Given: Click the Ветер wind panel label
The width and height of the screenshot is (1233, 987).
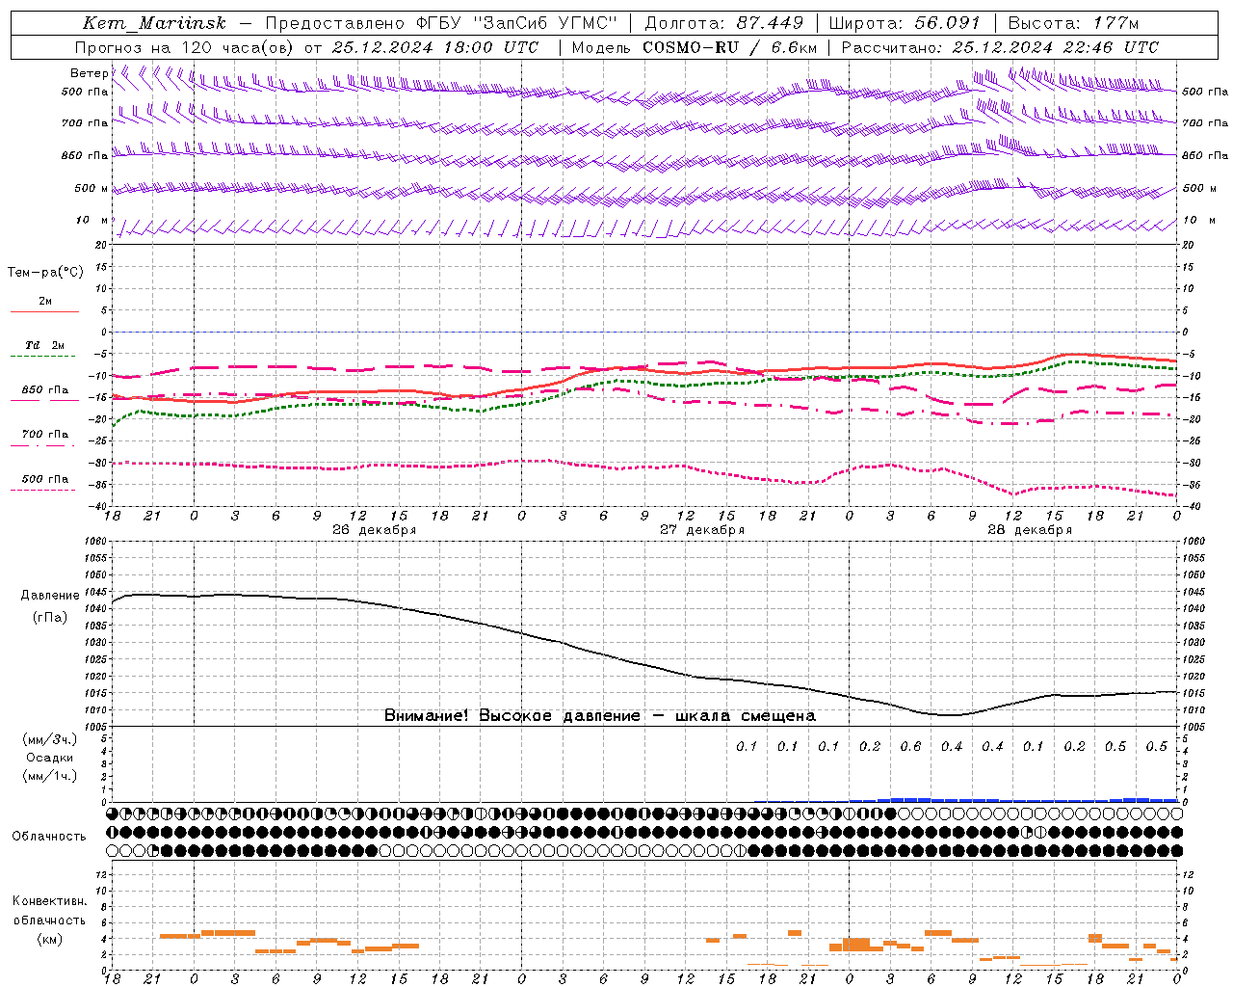Looking at the screenshot, I should tap(90, 73).
